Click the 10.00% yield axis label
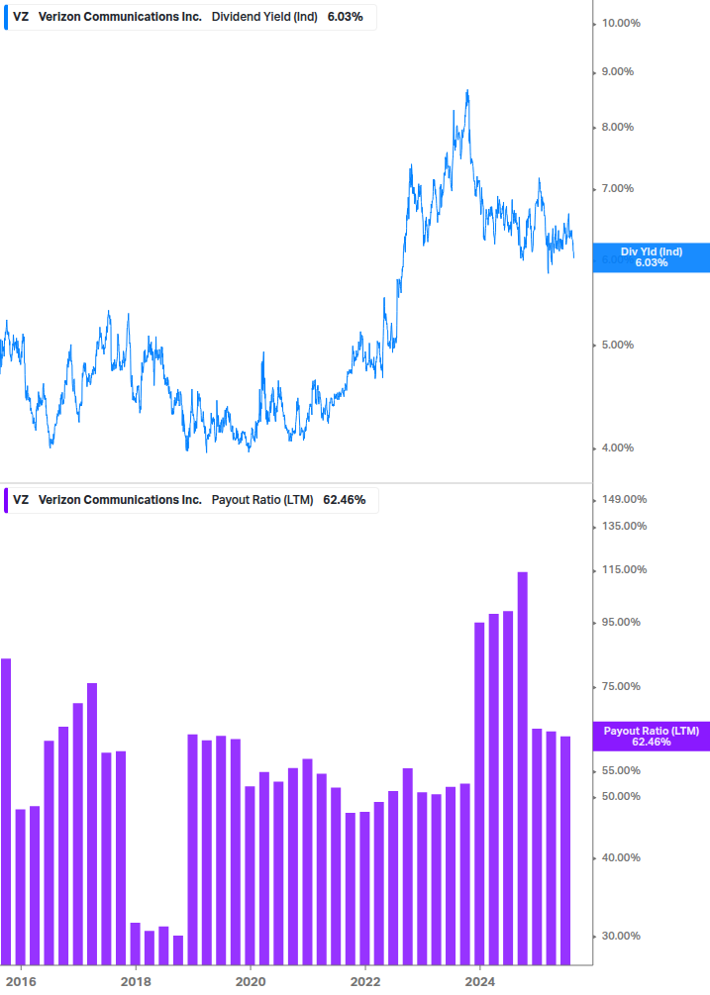The width and height of the screenshot is (710, 995). point(621,24)
